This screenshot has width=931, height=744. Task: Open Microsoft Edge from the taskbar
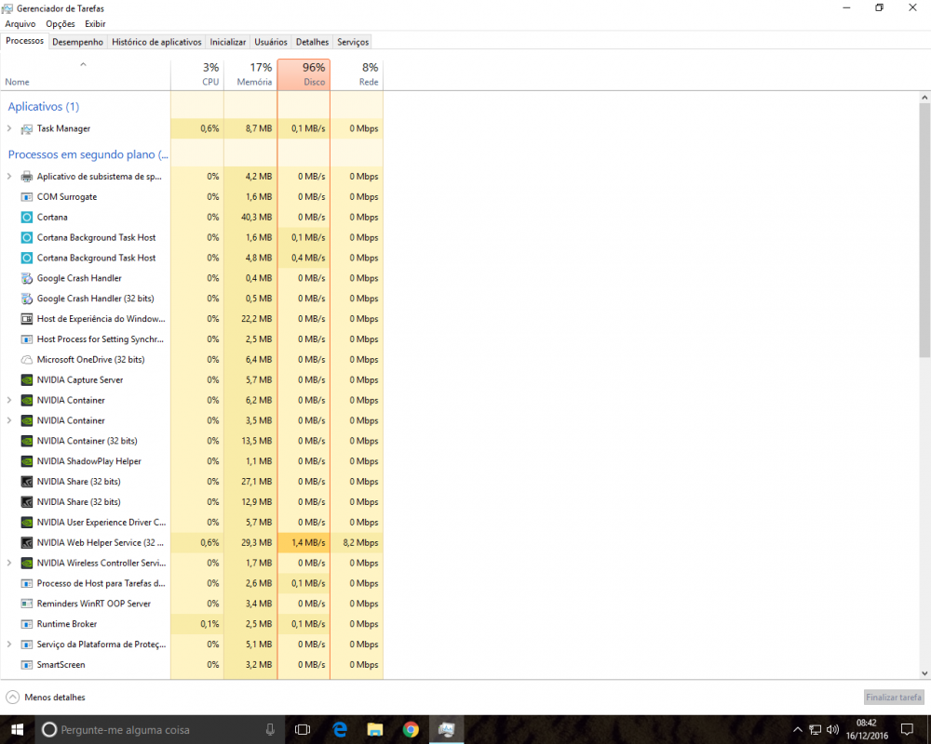[x=340, y=729]
